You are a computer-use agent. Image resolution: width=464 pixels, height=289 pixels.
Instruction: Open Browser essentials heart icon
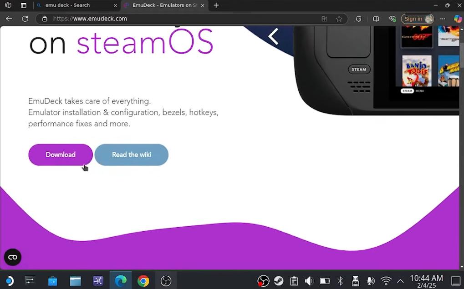(x=393, y=19)
